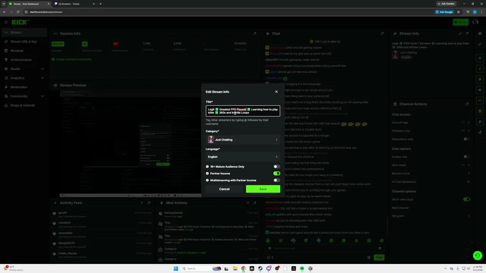
Task: Toggle Multistreaming with Partner Income switch
Action: tap(277, 180)
